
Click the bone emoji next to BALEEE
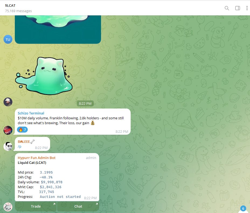33,141
